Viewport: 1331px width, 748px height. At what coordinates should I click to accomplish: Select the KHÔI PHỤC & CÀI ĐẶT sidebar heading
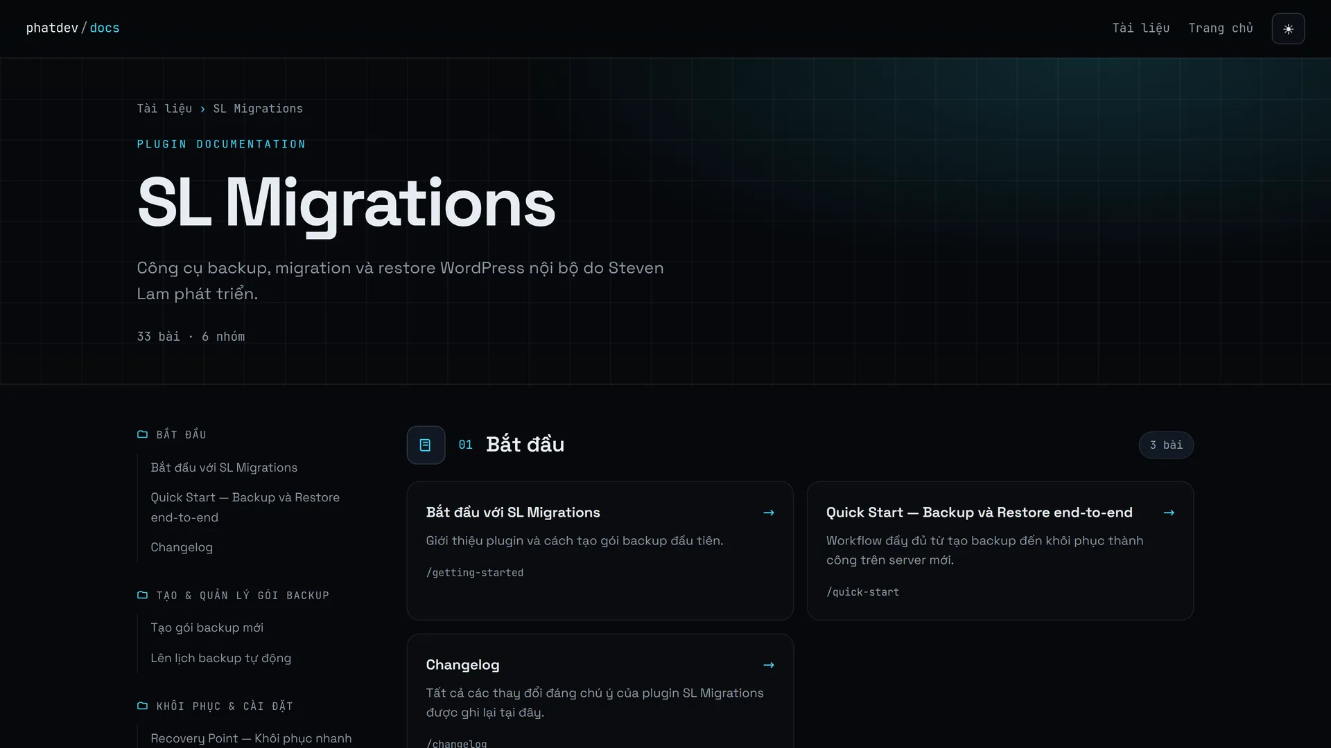[x=225, y=706]
